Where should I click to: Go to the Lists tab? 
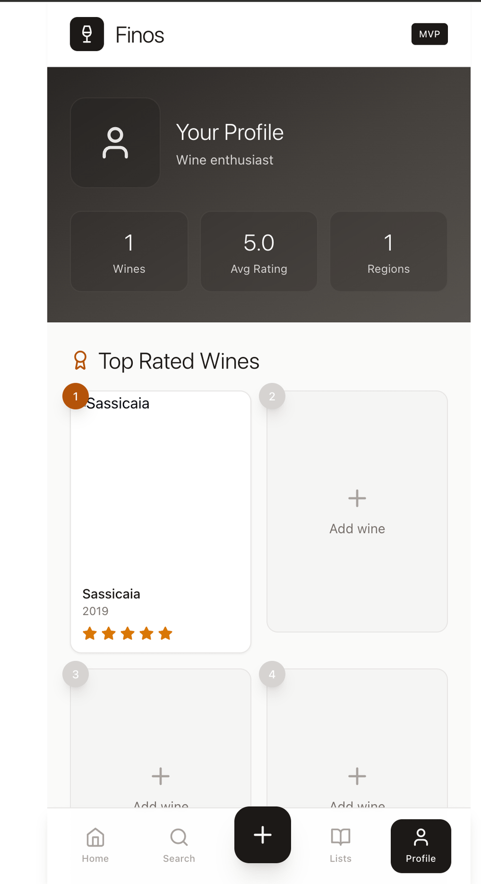(x=340, y=845)
